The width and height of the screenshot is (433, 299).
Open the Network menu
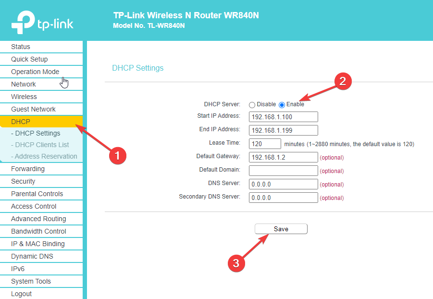(41, 84)
